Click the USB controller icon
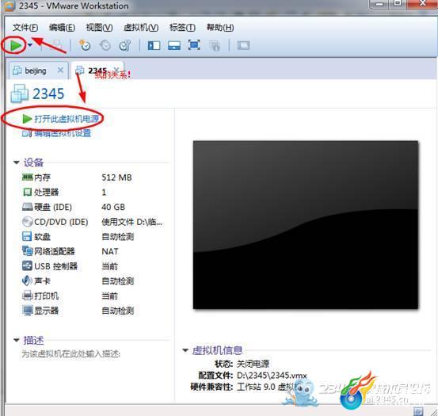This screenshot has height=416, width=438. click(x=27, y=265)
